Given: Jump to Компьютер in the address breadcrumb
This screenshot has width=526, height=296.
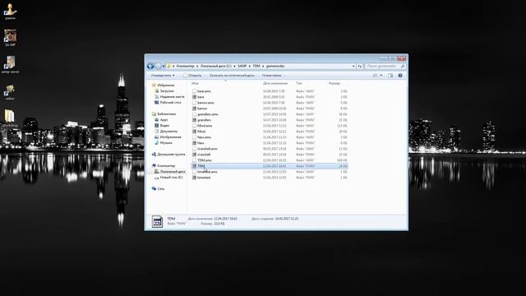Looking at the screenshot, I should (x=185, y=67).
